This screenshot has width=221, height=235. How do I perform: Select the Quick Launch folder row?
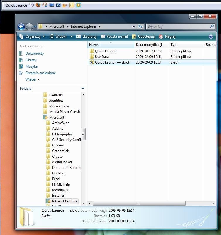152,51
